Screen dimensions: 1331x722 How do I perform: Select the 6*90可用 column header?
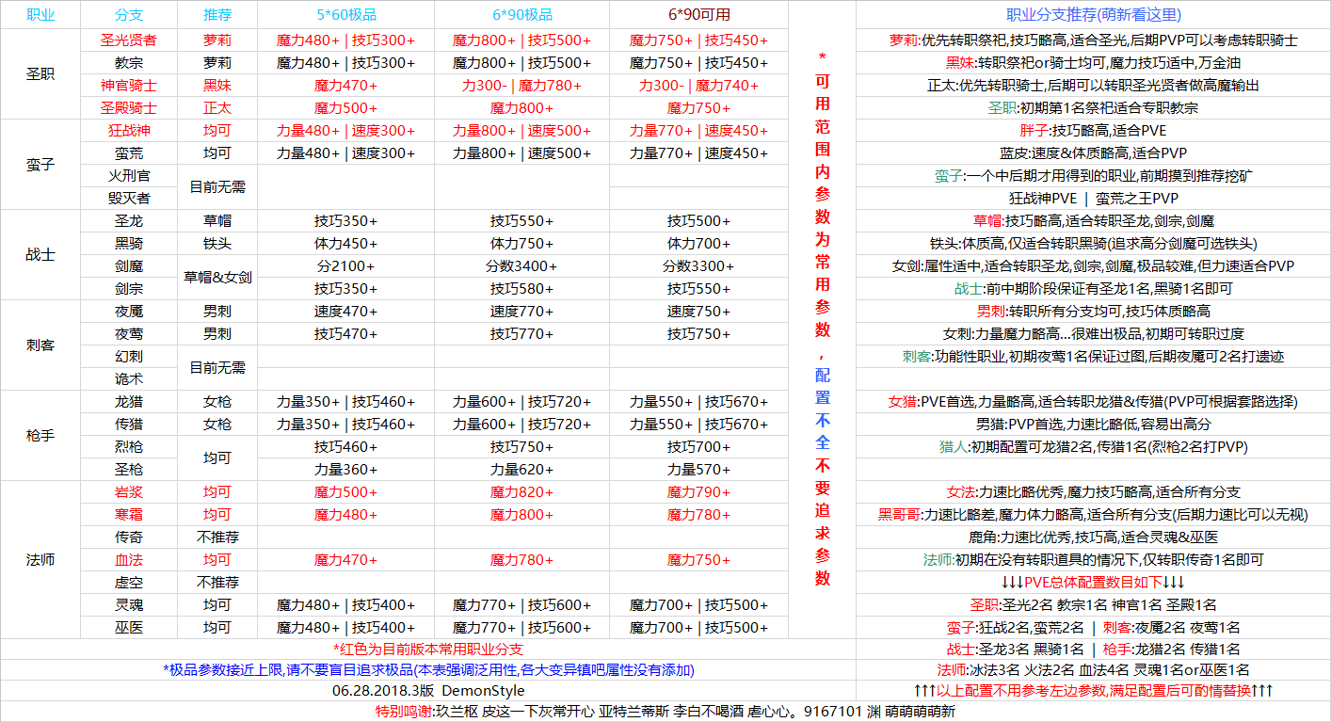698,15
